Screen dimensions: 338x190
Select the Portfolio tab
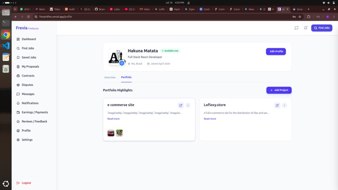coord(126,77)
